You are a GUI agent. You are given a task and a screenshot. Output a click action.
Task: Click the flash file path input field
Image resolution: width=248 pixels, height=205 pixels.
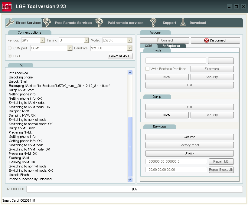click(x=176, y=61)
